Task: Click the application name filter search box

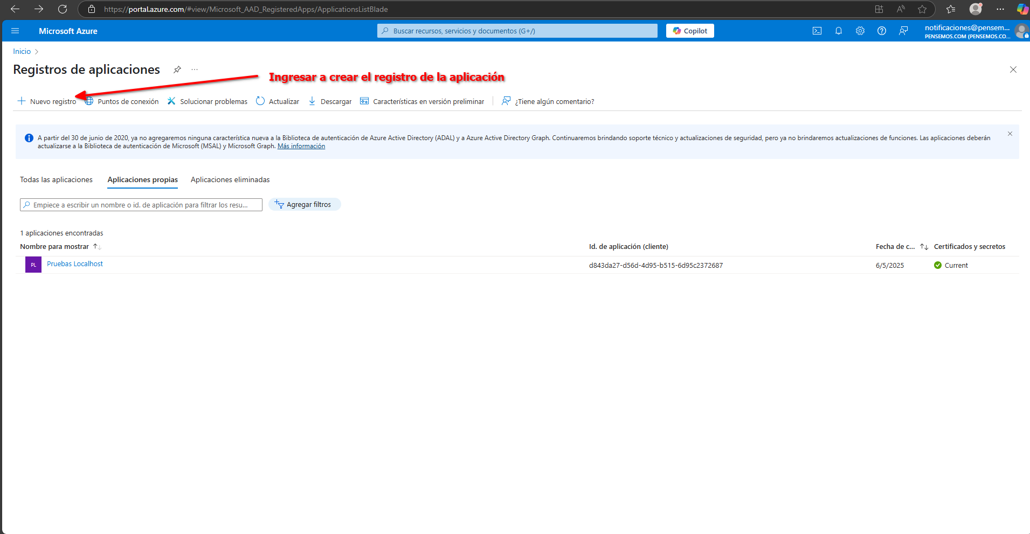Action: pyautogui.click(x=141, y=205)
